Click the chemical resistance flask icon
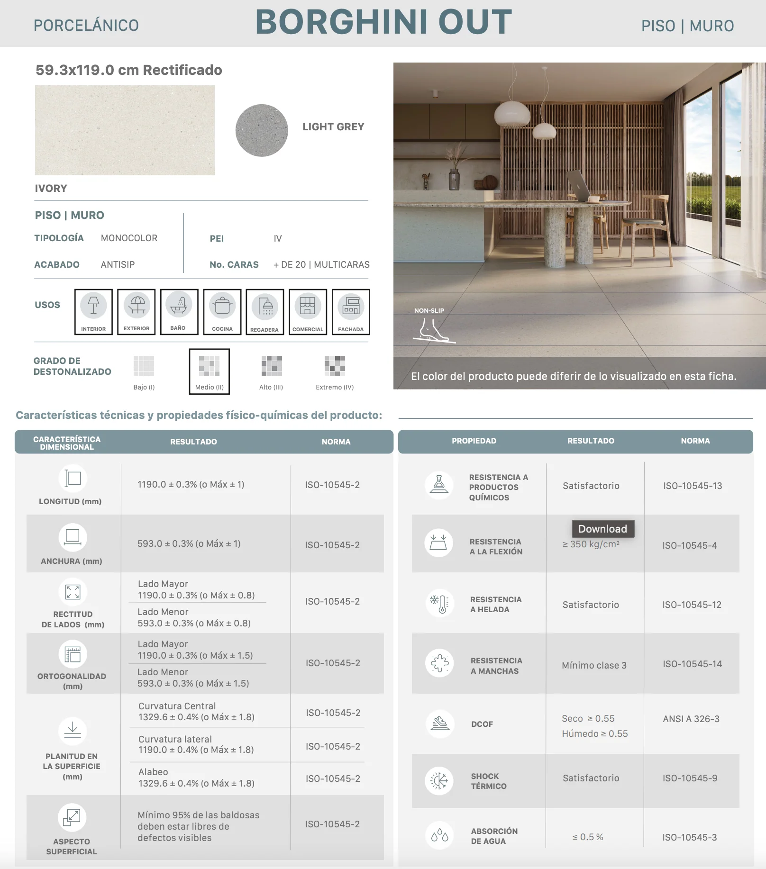 (439, 485)
